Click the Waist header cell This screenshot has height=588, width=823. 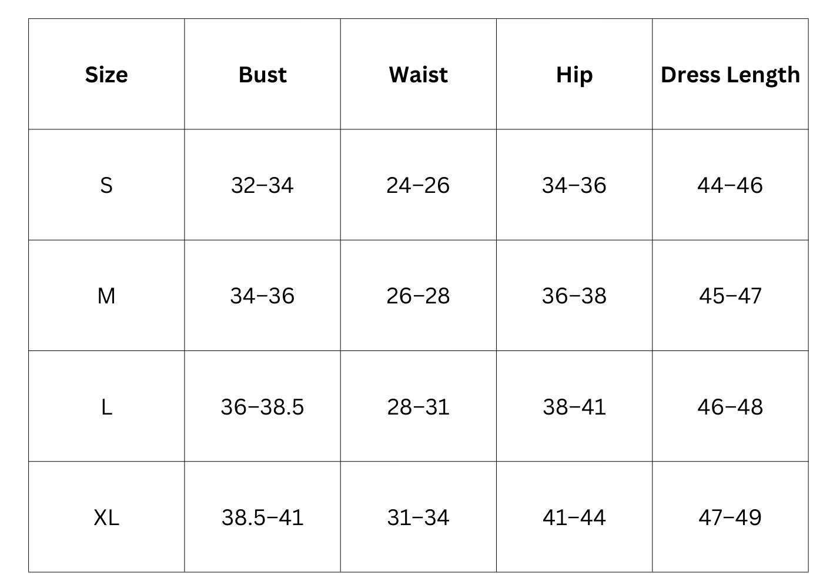point(418,75)
